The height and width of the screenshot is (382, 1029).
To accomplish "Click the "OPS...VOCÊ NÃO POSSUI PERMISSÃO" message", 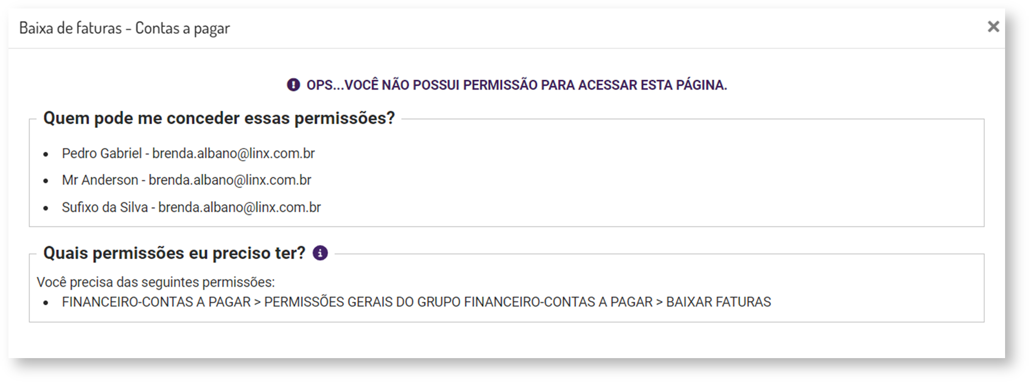I will coord(516,85).
